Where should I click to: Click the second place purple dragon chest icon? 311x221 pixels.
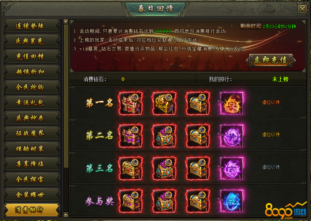130,136
